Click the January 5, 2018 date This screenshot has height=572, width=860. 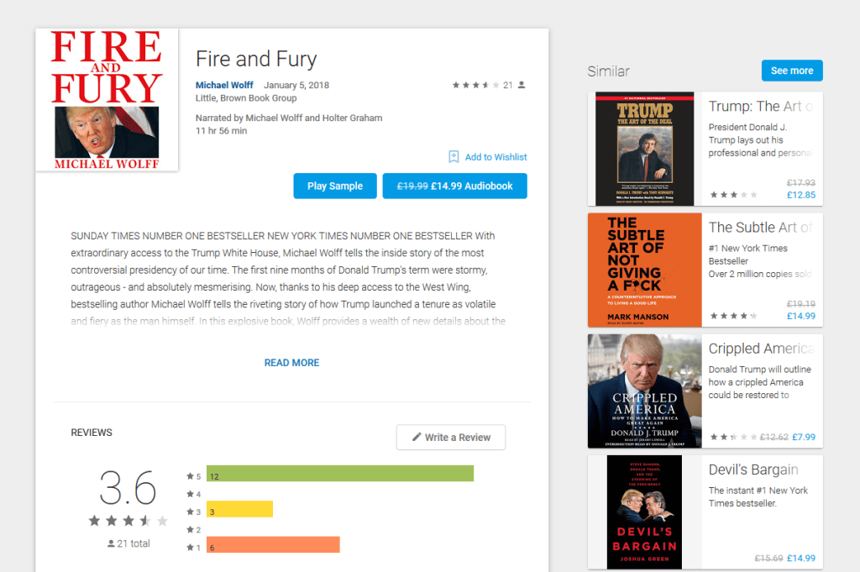point(296,85)
